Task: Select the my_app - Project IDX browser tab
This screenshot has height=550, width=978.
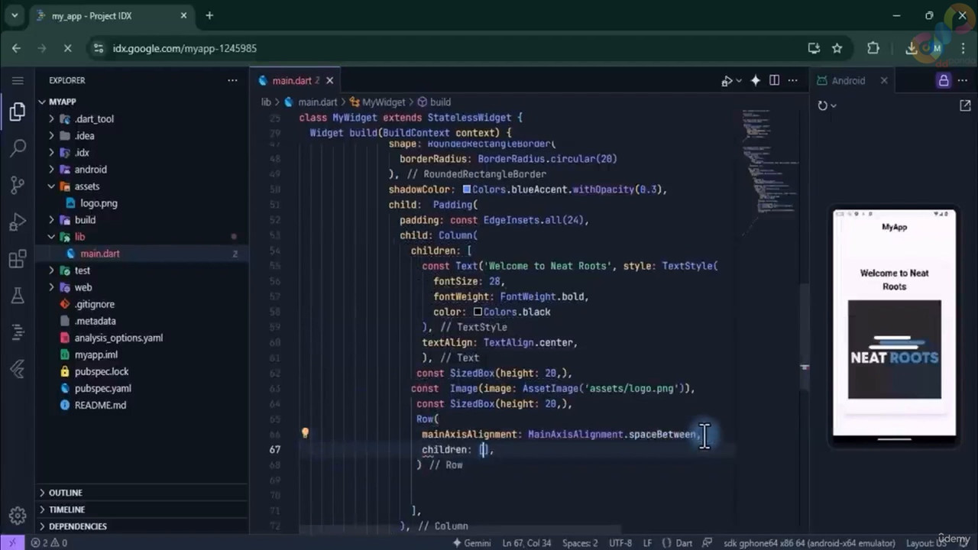Action: tap(111, 16)
